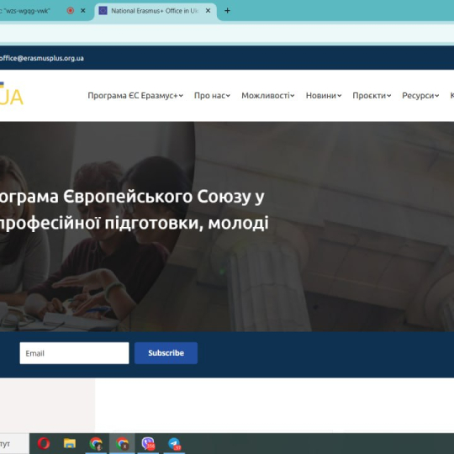Open the Opera browser in taskbar
This screenshot has height=454, width=454.
[44, 443]
